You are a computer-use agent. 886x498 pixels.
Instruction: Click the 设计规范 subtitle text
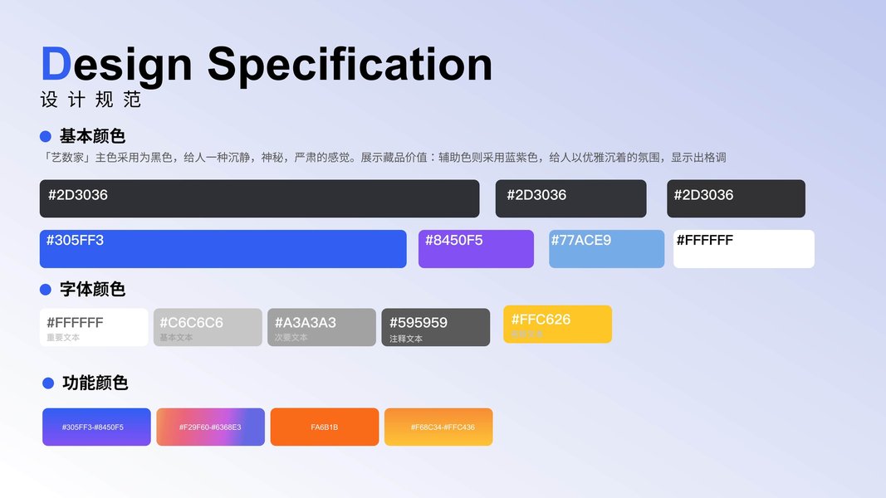point(91,100)
